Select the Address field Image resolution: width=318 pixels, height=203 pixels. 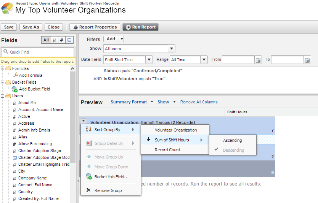tap(26, 124)
